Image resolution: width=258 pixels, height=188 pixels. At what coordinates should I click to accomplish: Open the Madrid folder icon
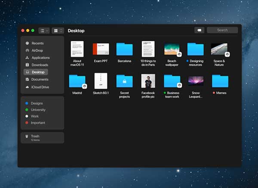click(x=77, y=81)
